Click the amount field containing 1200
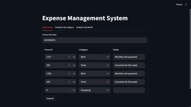 coord(56,74)
